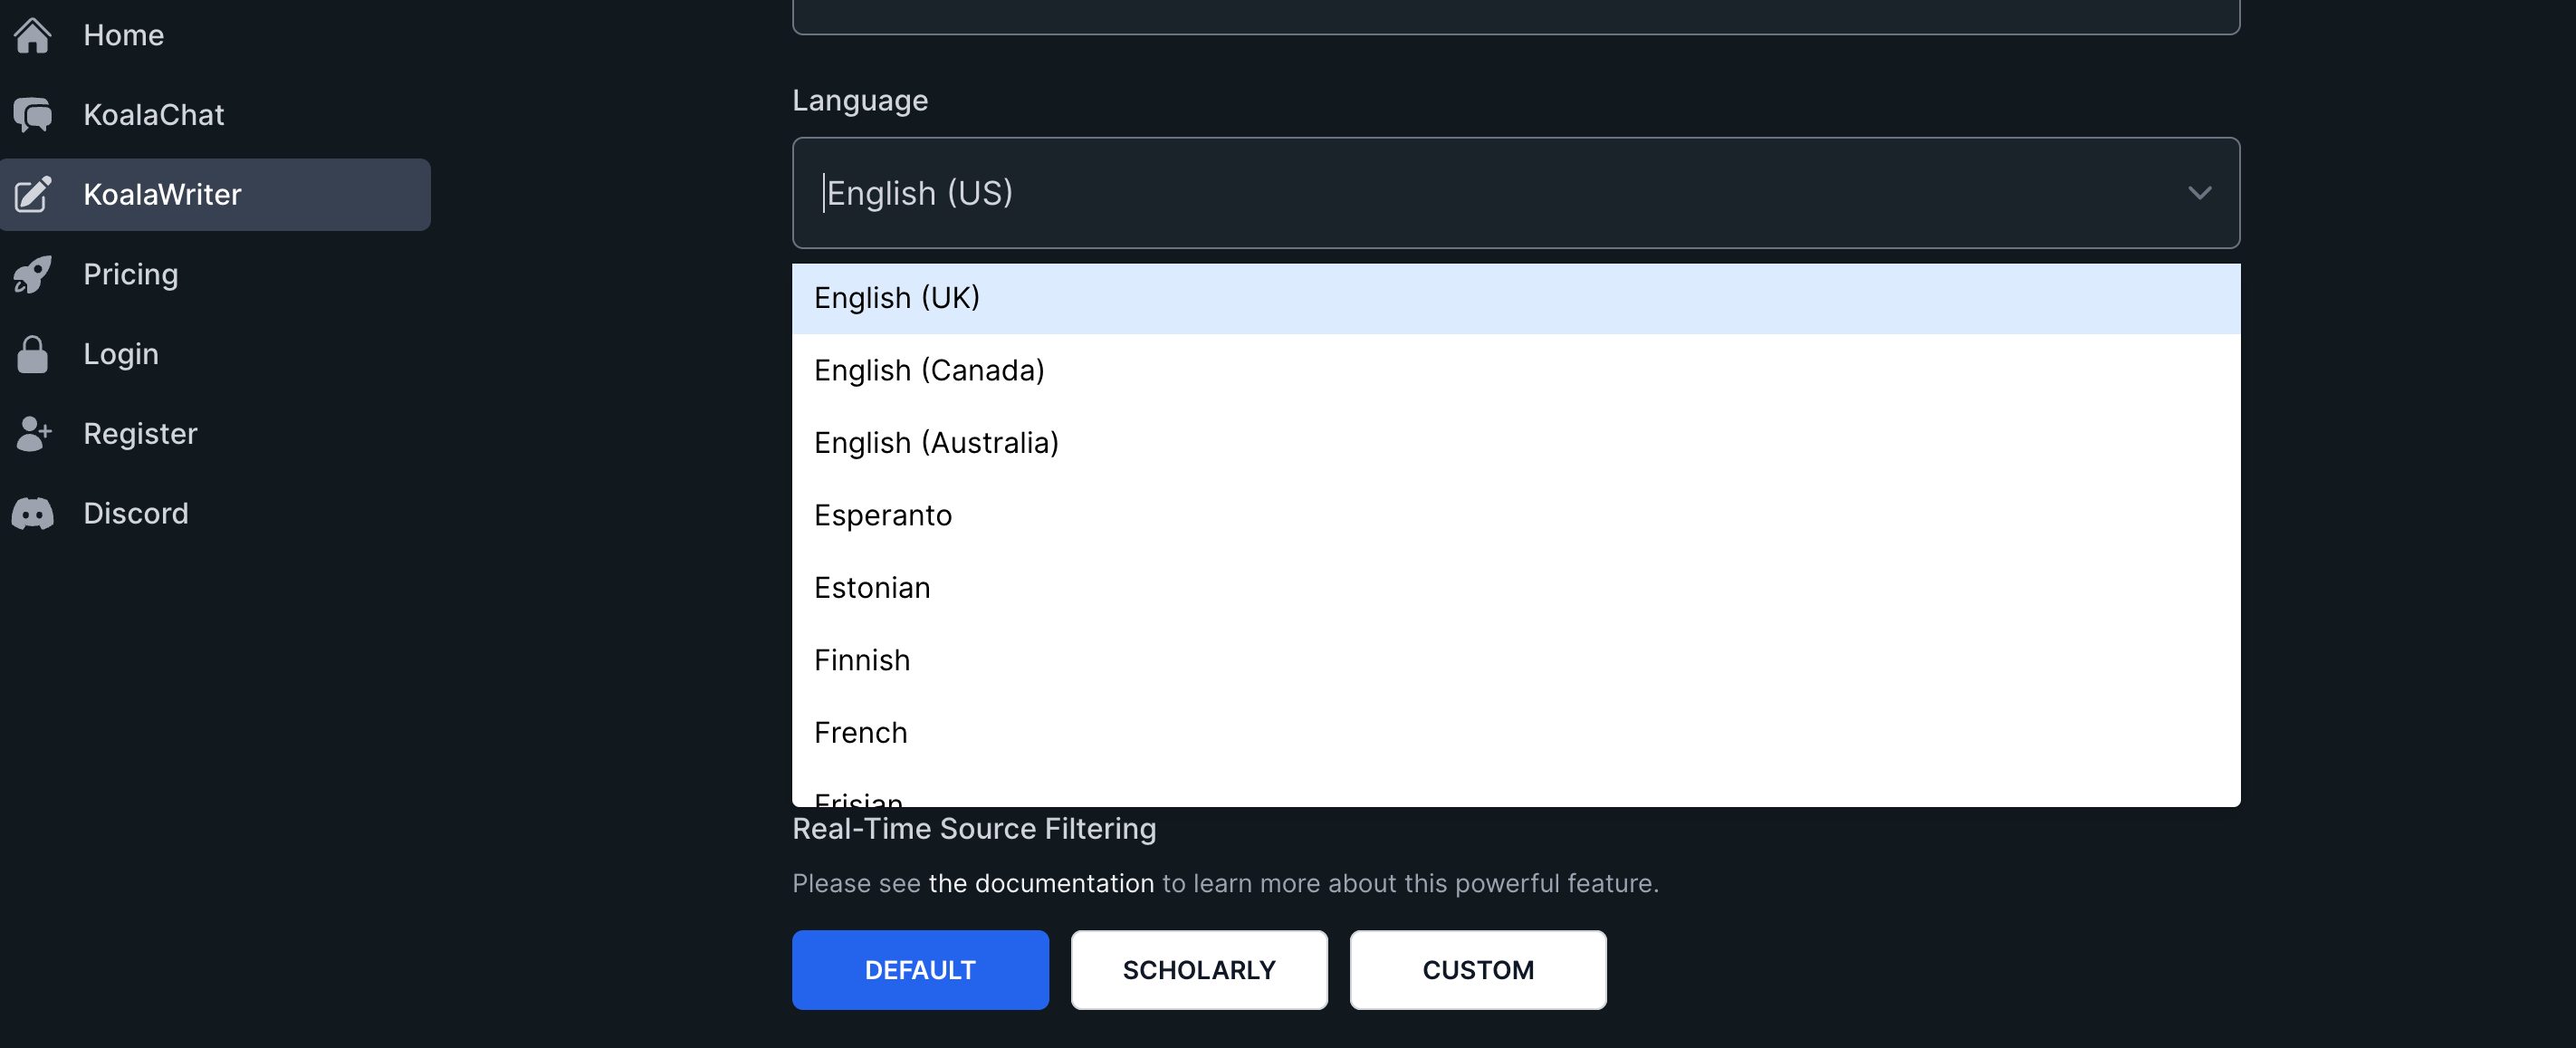Screen dimensions: 2576x1048
Task: Click the Register user-plus icon
Action: (x=32, y=433)
